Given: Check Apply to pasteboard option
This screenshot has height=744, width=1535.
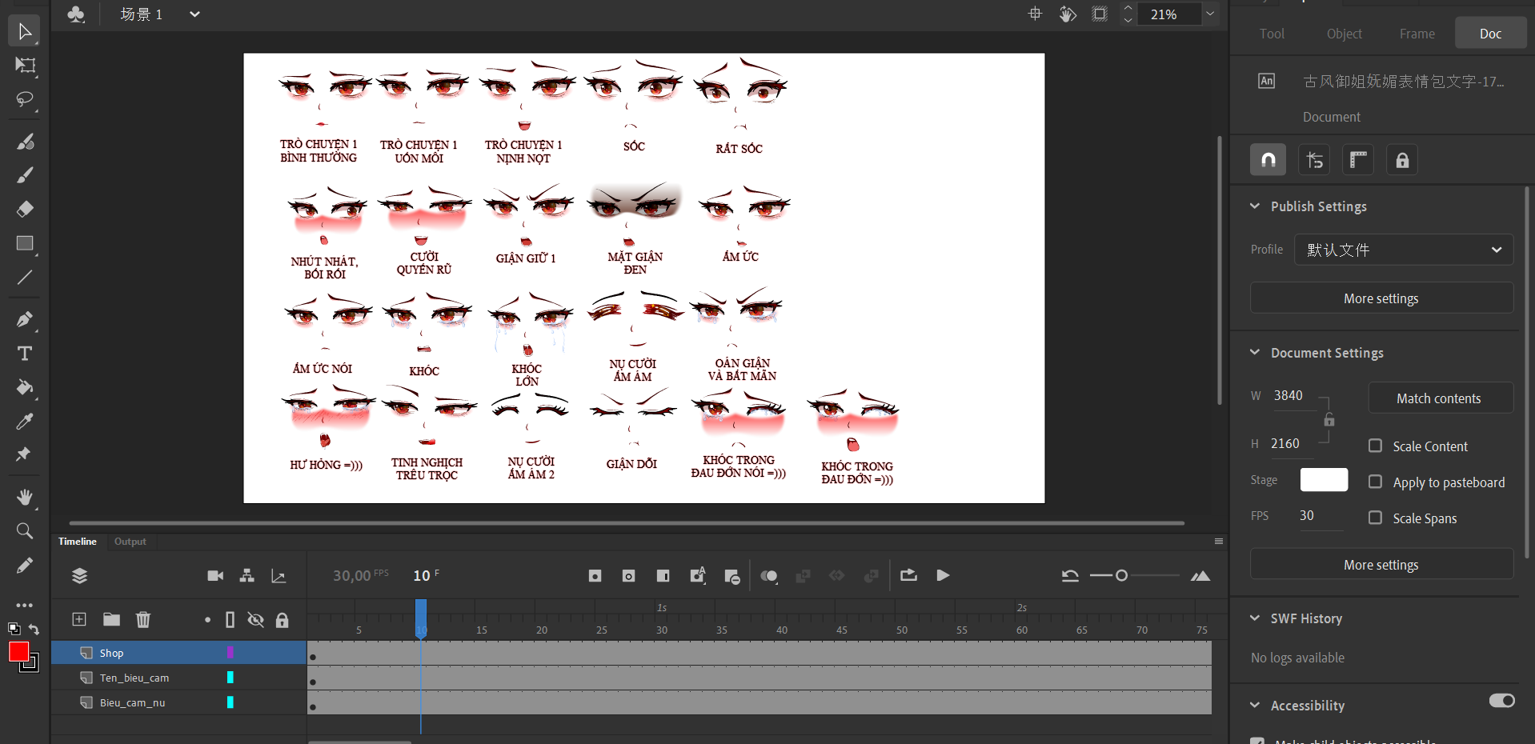Looking at the screenshot, I should pyautogui.click(x=1375, y=482).
